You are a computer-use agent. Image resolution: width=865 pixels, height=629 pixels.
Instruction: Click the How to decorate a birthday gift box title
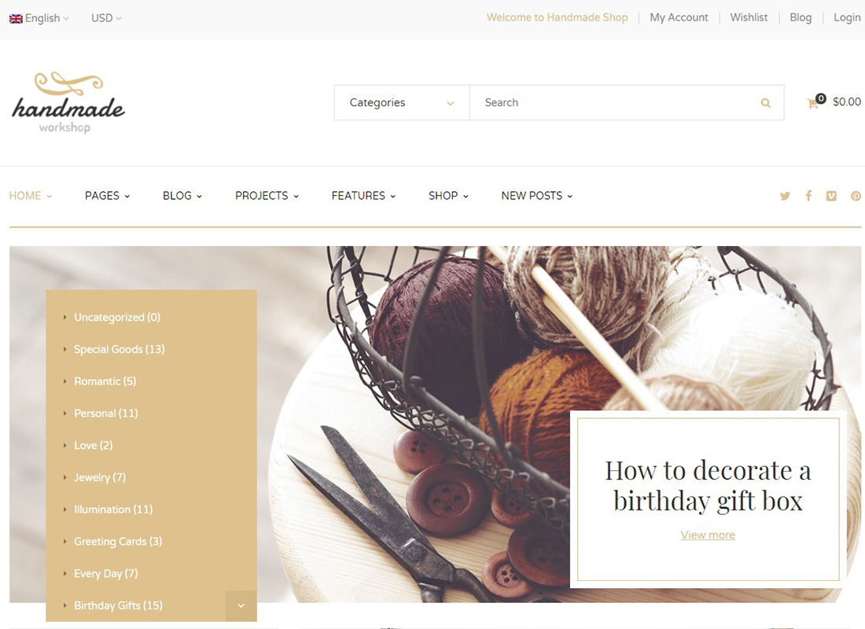708,486
